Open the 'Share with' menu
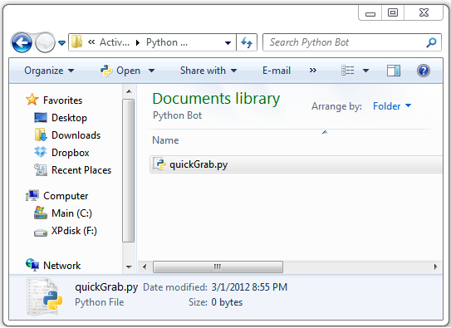 pyautogui.click(x=208, y=71)
